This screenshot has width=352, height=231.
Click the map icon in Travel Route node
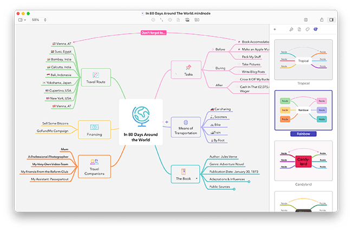(x=96, y=75)
